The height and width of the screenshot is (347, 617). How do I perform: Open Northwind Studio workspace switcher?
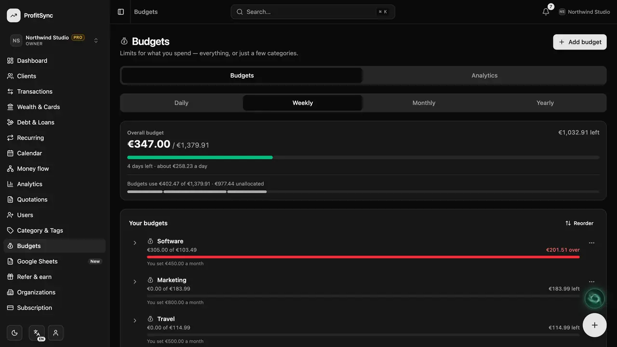point(54,40)
